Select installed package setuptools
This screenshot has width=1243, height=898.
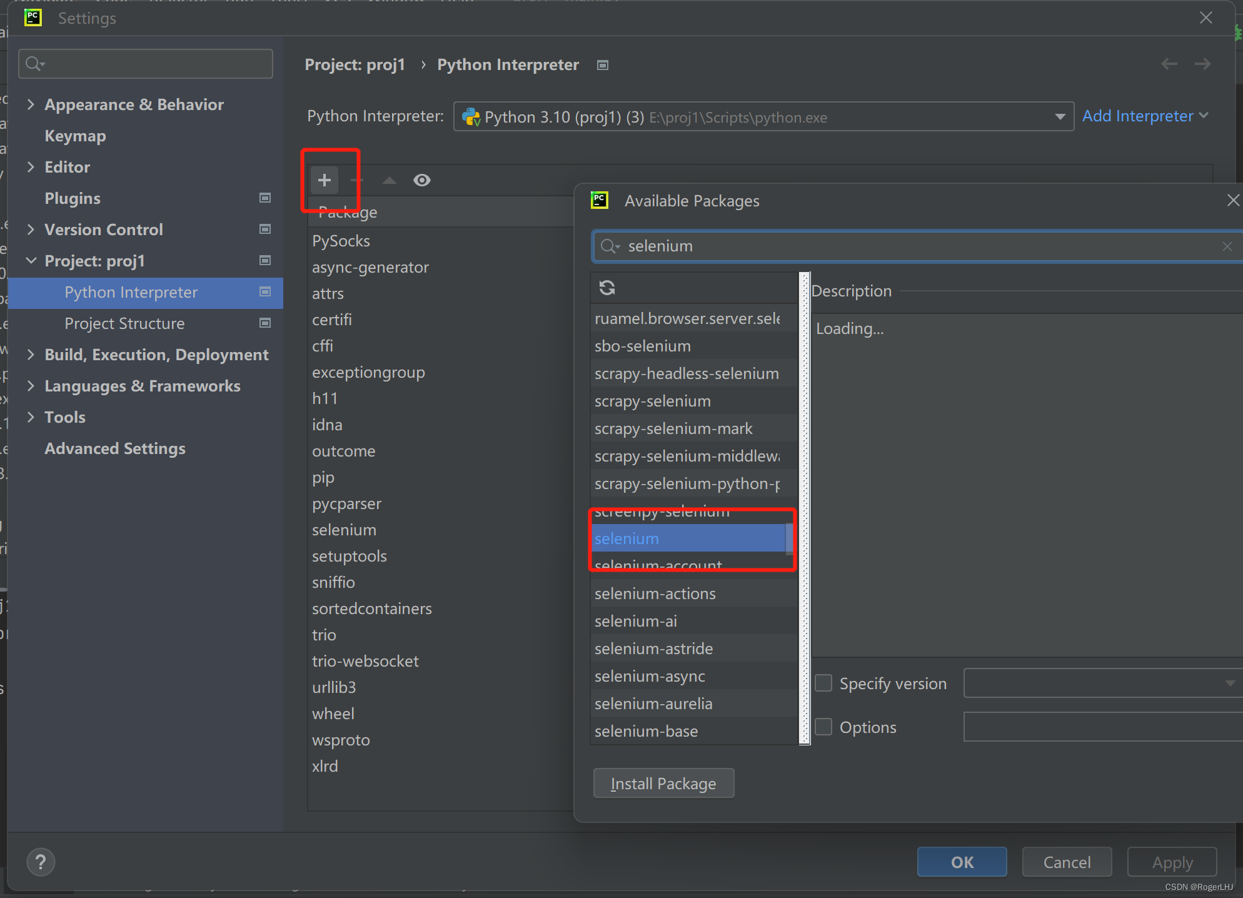(349, 556)
